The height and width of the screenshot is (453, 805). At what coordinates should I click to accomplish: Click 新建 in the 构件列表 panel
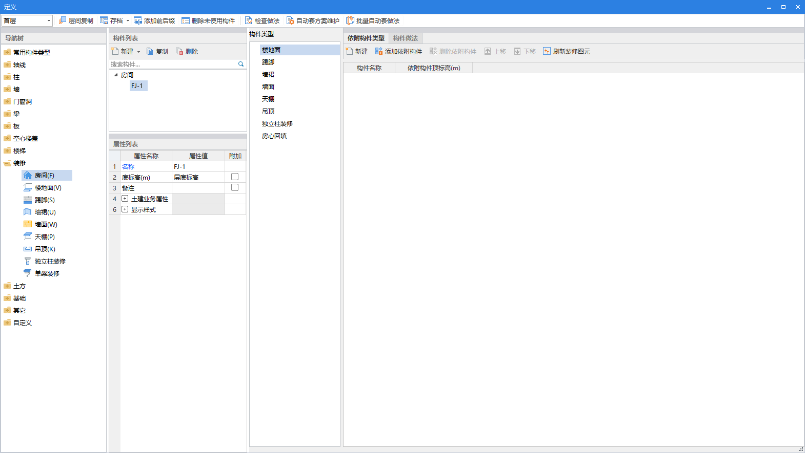click(x=123, y=51)
